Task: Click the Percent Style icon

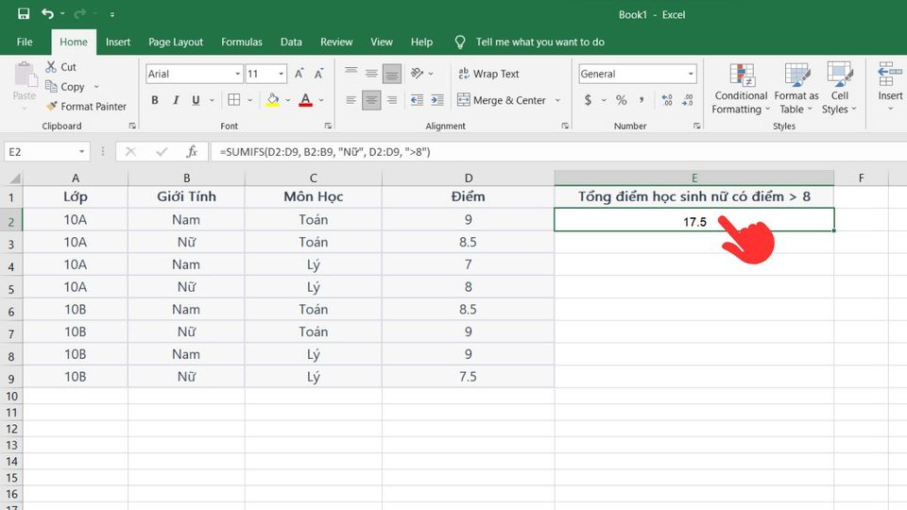Action: 622,100
